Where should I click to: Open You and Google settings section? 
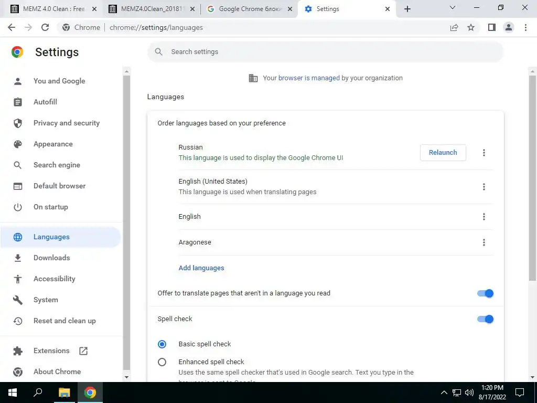point(59,81)
